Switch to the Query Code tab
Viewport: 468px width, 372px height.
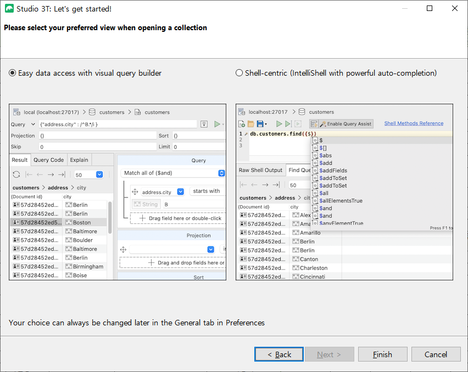tap(49, 160)
